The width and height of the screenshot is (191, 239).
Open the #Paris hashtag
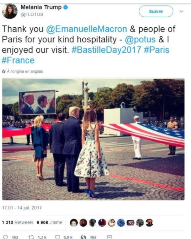(x=156, y=50)
